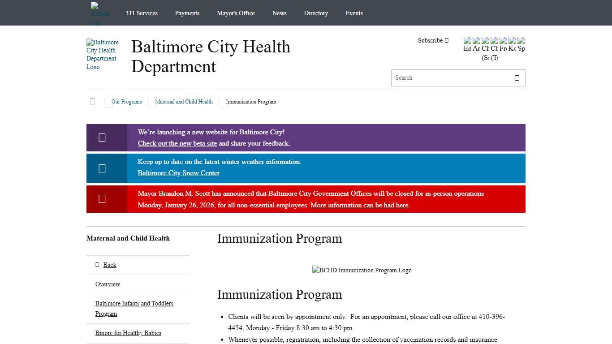The image size is (612, 344).
Task: Open the Mayor's Office menu
Action: pos(236,13)
